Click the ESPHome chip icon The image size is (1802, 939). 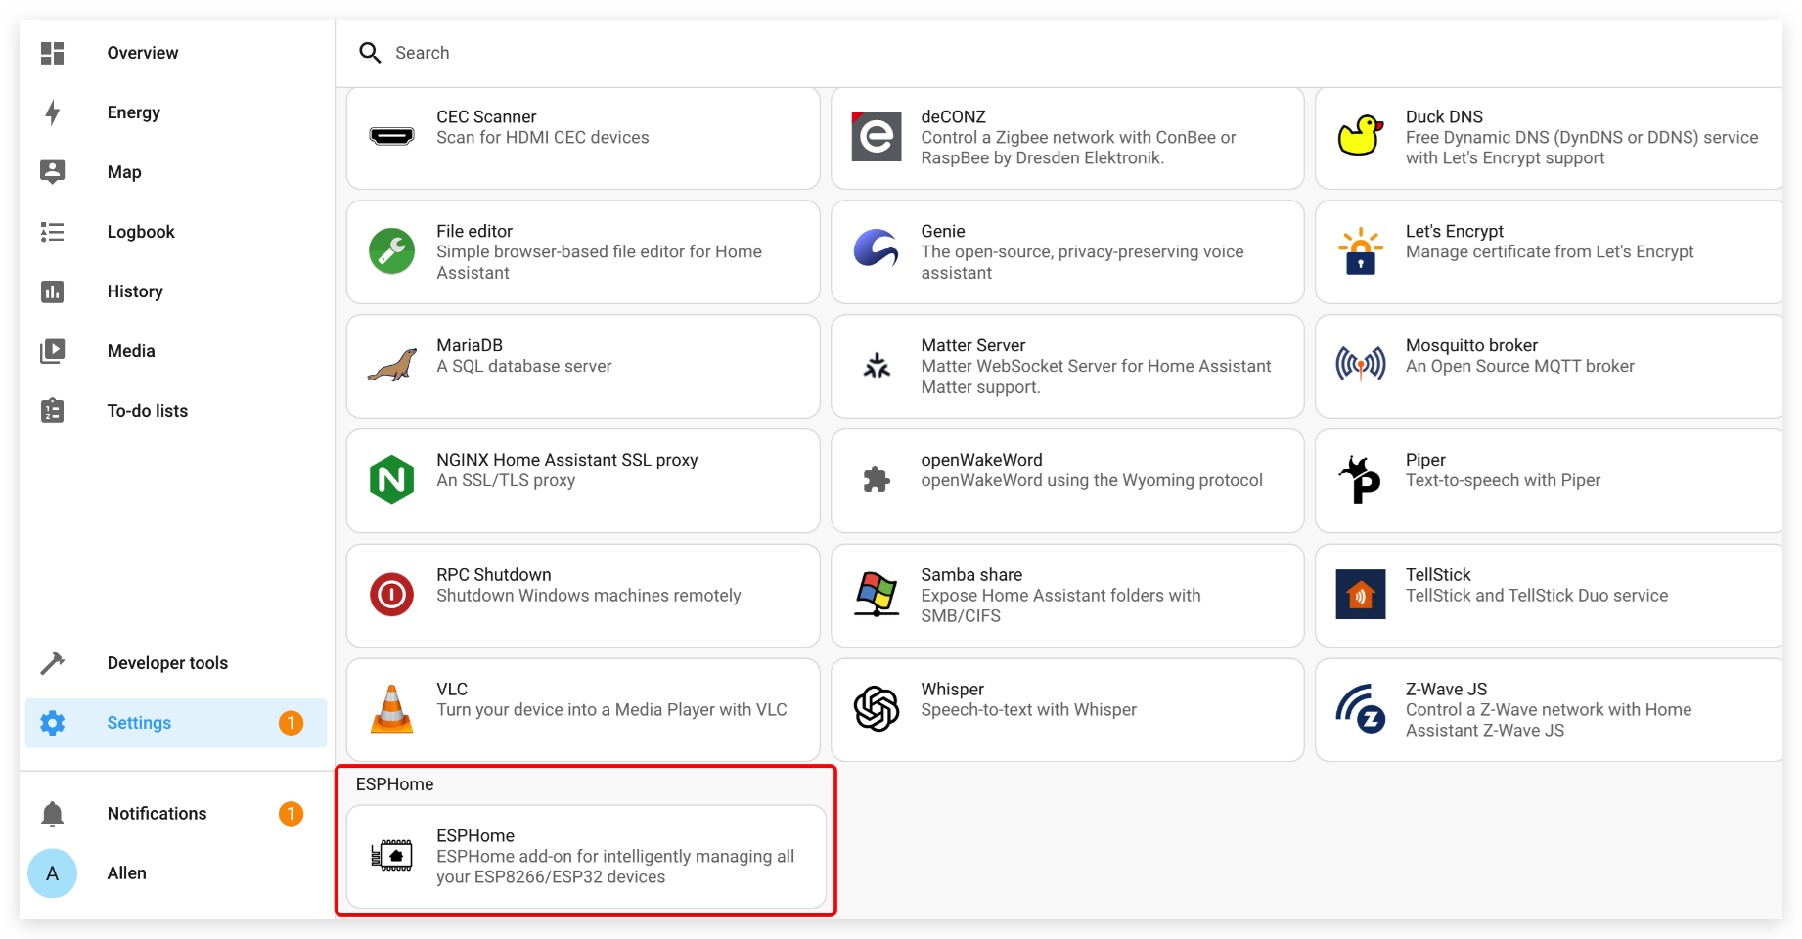391,856
